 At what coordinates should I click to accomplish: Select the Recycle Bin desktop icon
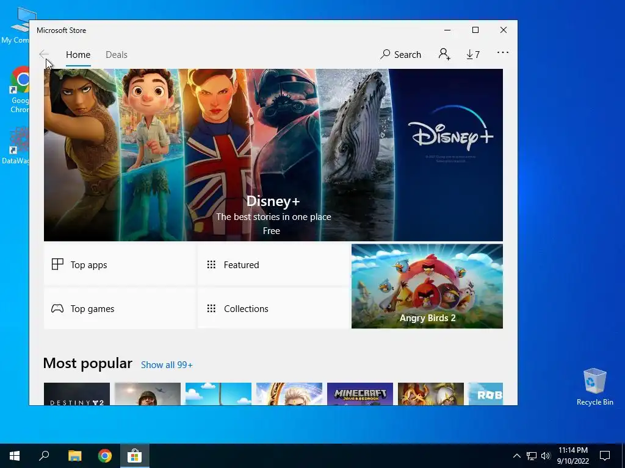tap(594, 387)
